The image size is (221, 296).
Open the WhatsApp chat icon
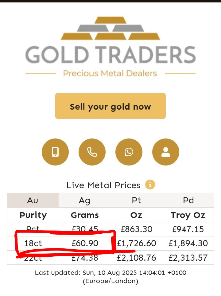click(x=129, y=152)
